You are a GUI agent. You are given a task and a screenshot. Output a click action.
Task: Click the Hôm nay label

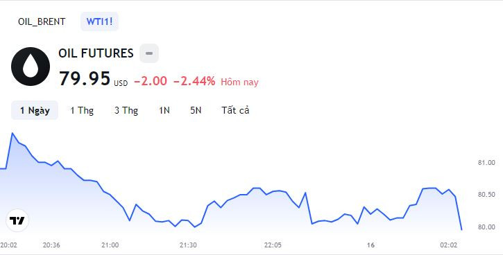coord(239,82)
